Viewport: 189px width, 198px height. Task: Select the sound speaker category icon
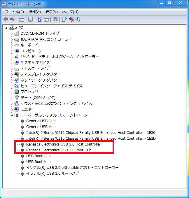click(x=16, y=57)
